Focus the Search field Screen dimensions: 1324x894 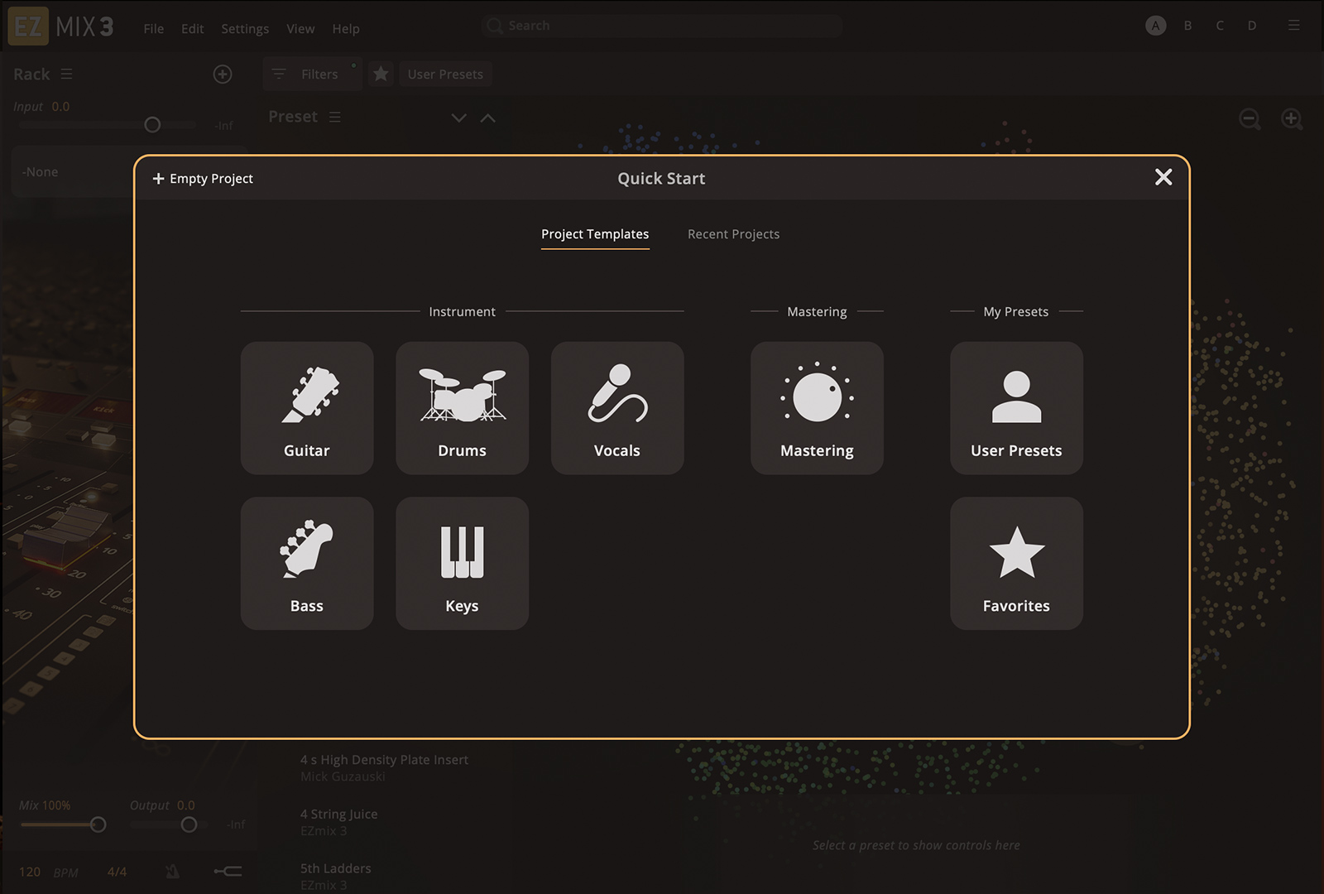pos(661,26)
